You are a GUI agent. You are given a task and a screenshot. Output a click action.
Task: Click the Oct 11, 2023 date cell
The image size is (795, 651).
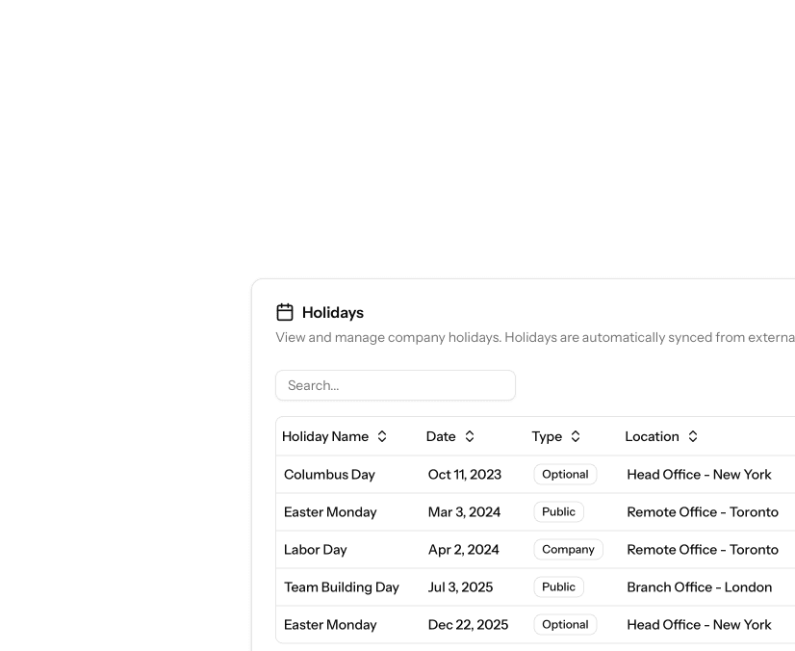pos(465,475)
